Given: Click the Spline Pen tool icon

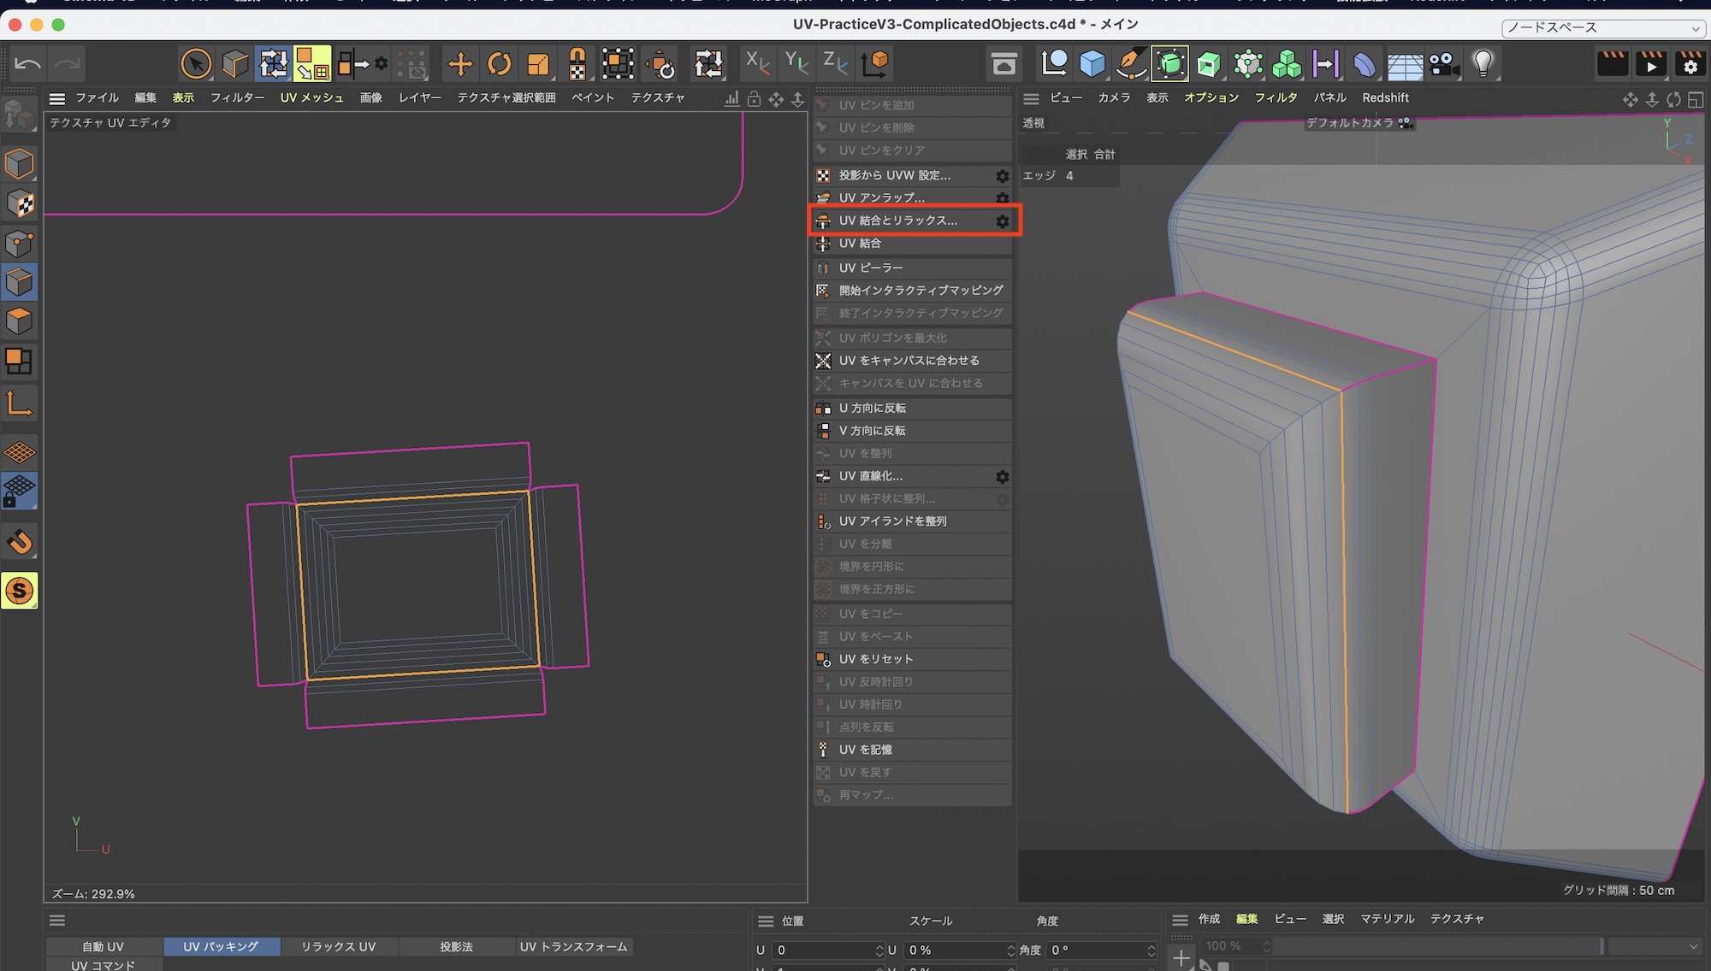Looking at the screenshot, I should 1131,64.
